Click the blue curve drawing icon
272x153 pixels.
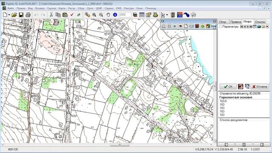(187, 15)
